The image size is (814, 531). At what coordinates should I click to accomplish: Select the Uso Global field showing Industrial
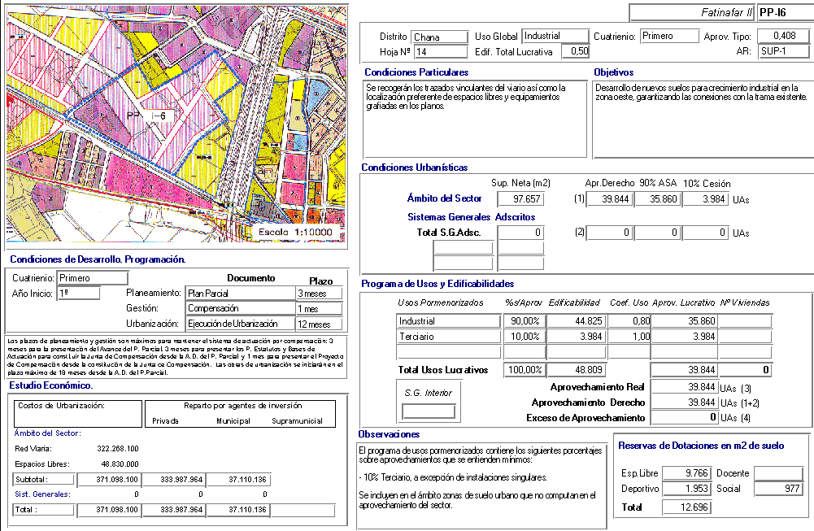tap(555, 37)
